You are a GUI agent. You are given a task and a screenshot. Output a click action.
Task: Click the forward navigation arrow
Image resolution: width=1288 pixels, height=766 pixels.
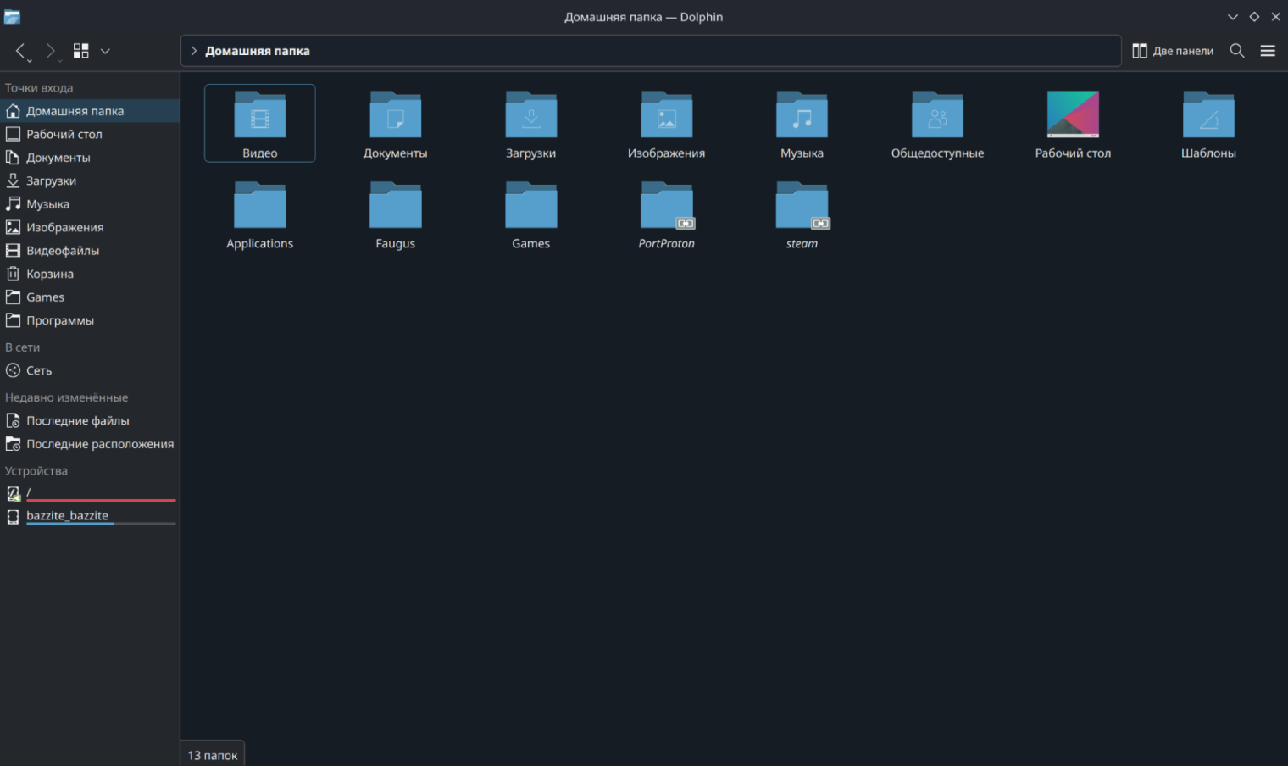(51, 51)
